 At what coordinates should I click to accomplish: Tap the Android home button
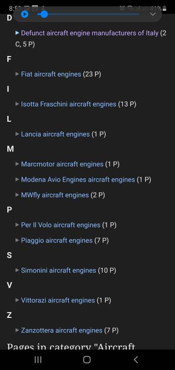tap(87, 360)
